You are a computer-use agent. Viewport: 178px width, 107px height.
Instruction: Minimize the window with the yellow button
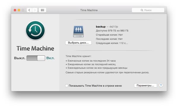(19, 10)
